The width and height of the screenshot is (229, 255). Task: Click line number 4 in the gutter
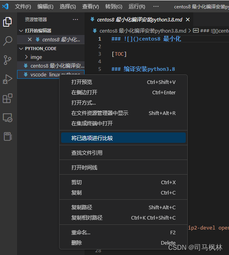pos(100,62)
